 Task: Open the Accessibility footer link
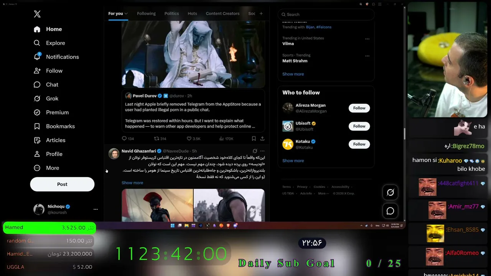[340, 187]
